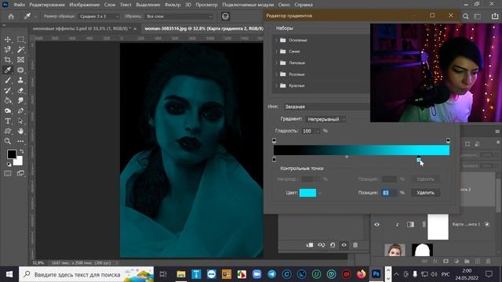Click the gradient midpoint diamond marker
This screenshot has height=282, width=502.
tap(347, 157)
